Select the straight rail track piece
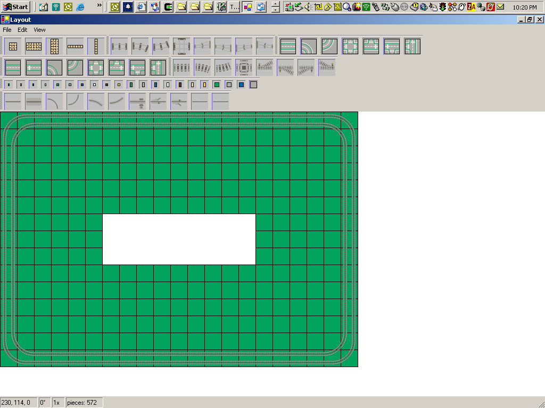The width and height of the screenshot is (545, 408). 119,46
